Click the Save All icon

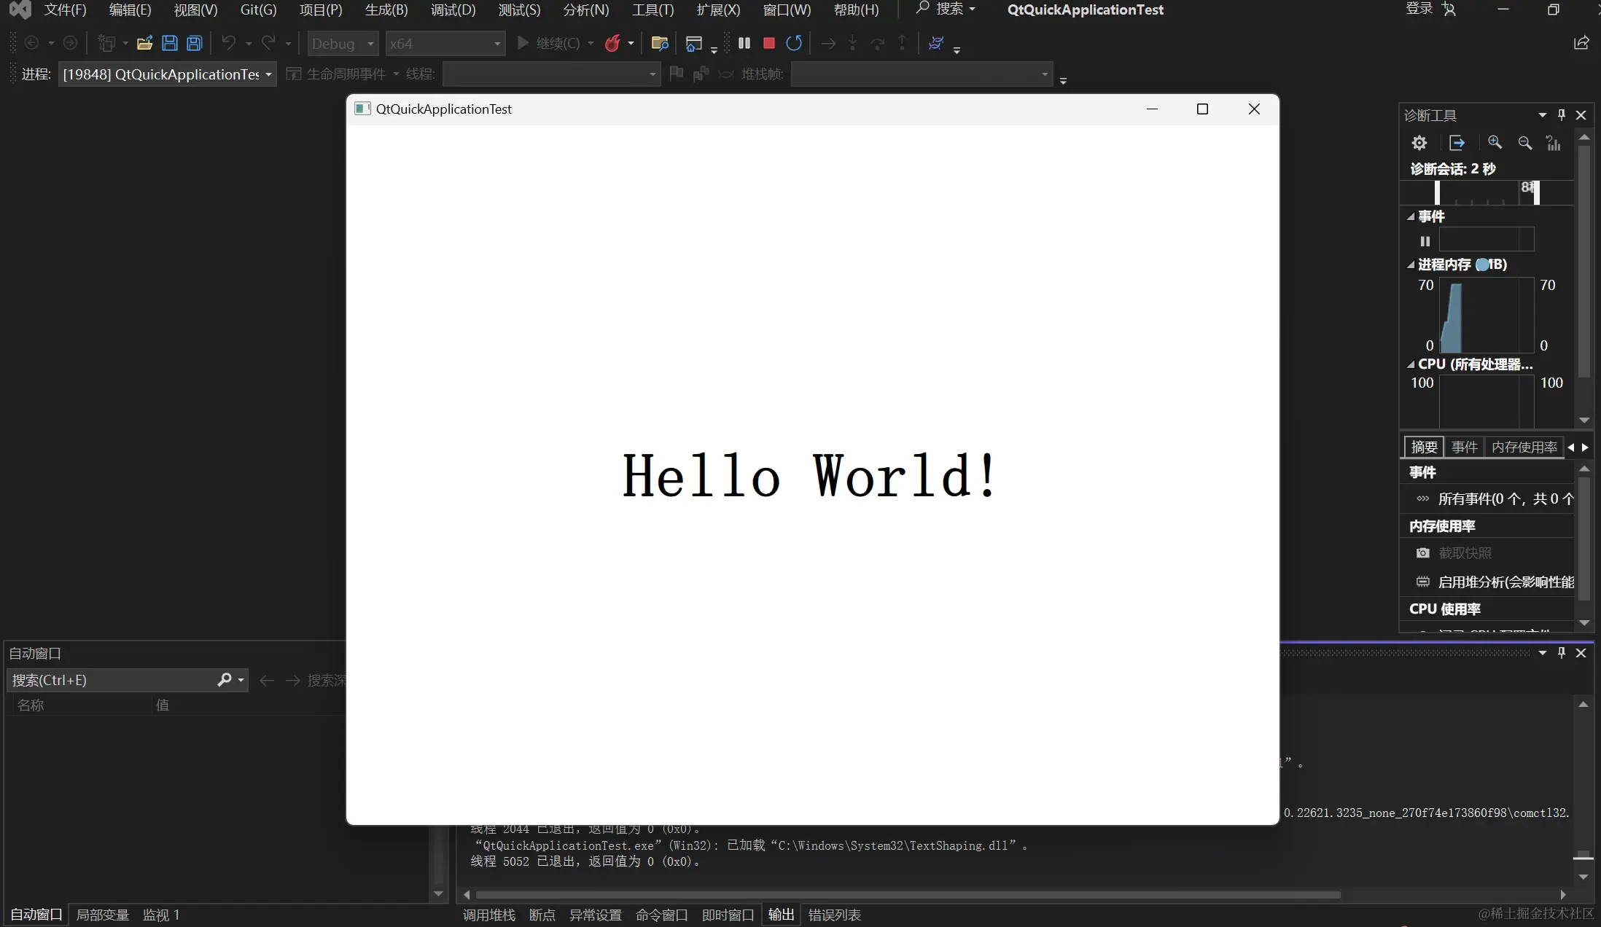click(x=194, y=43)
